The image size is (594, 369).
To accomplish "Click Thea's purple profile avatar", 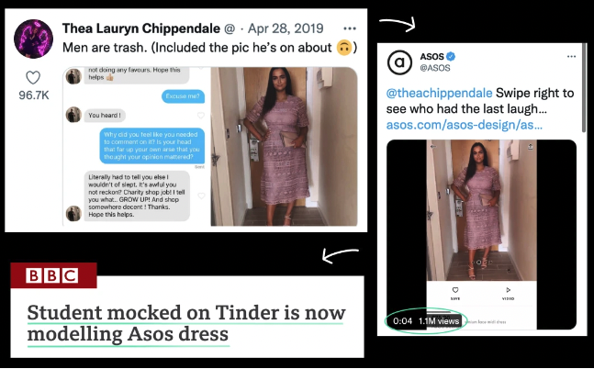I will coord(33,39).
